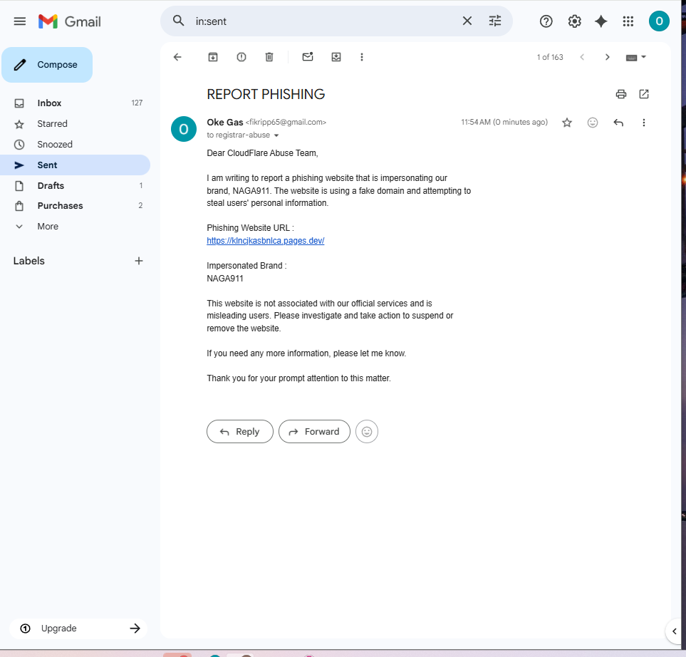Open the Google apps grid
686x657 pixels.
coord(628,21)
